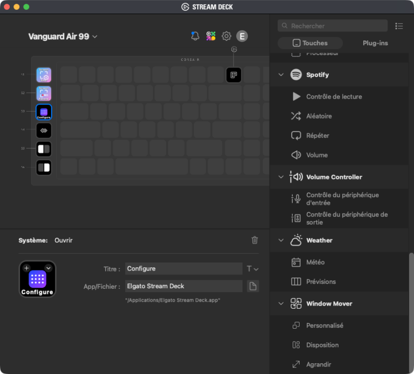
Task: Click the App/Fichier input field
Action: pyautogui.click(x=184, y=286)
